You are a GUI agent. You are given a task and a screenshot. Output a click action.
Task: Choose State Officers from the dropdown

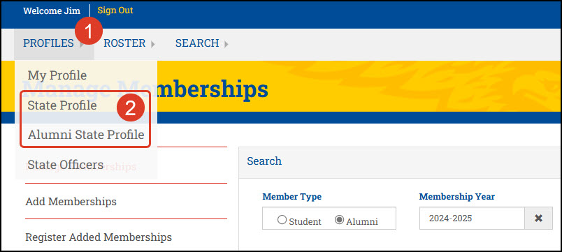click(x=66, y=165)
